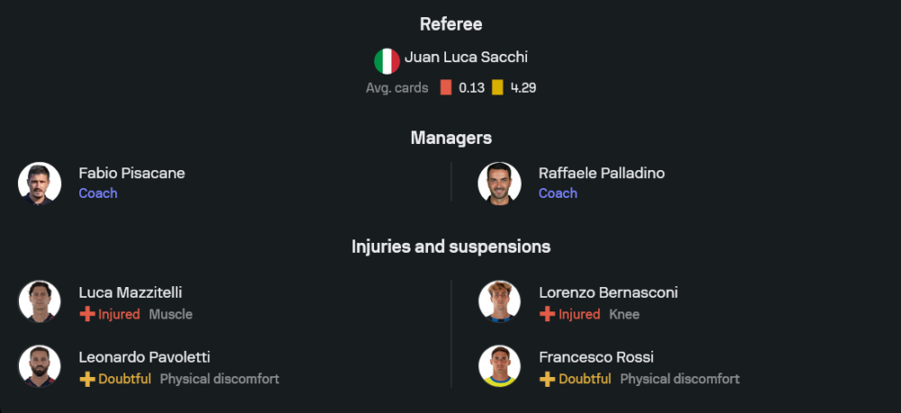901x413 pixels.
Task: Click the red injured cross for Bernasconi
Action: point(547,314)
